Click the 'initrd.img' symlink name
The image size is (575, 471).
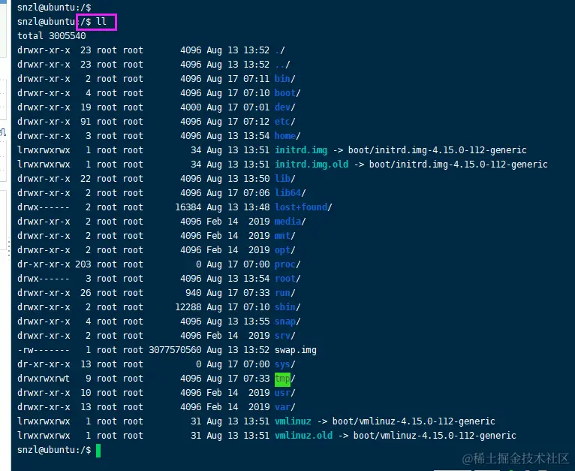(301, 150)
